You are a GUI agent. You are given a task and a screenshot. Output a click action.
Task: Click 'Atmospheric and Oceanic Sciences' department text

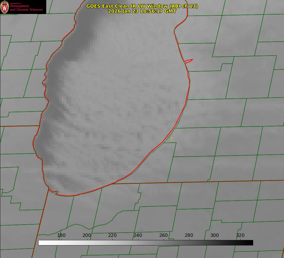tap(26, 8)
